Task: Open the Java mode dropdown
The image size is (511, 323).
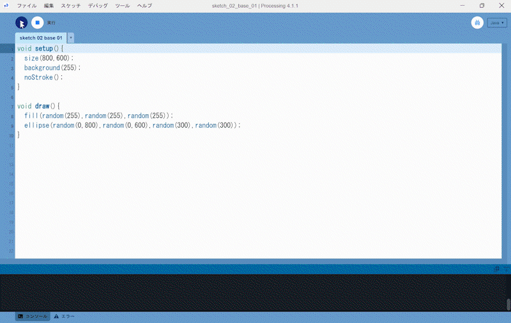Action: [x=497, y=23]
